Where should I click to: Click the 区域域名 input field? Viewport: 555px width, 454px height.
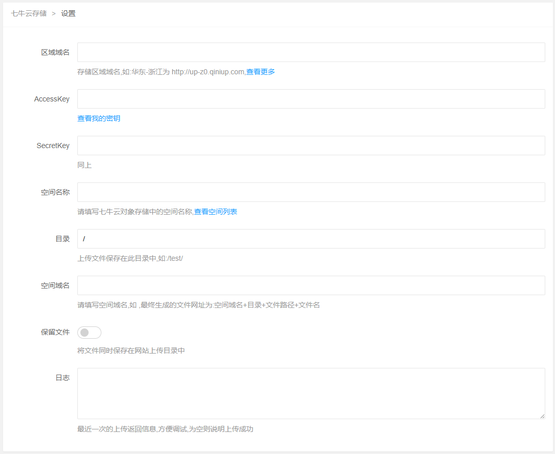311,52
